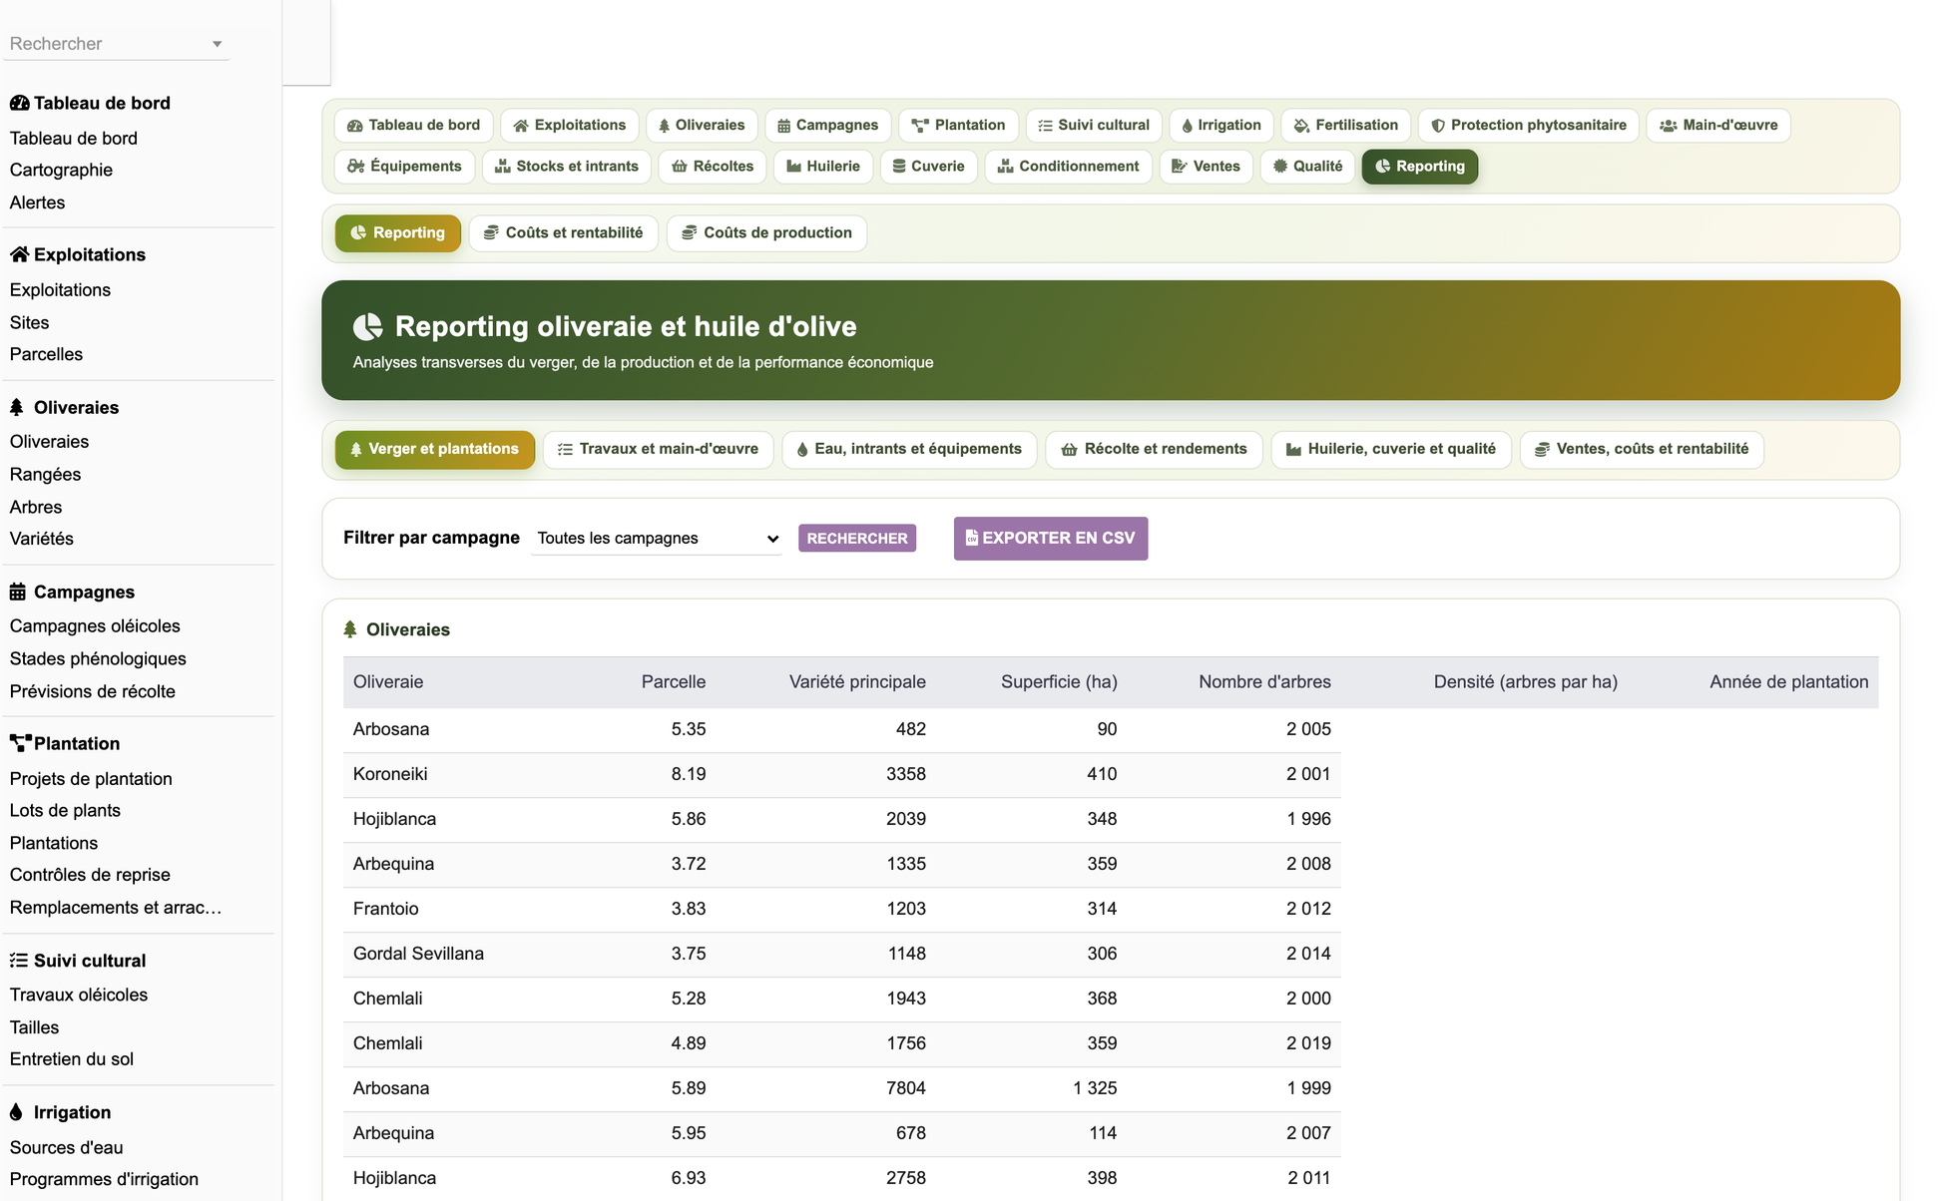Open the Tableau de bord top navigation tab

coord(413,125)
